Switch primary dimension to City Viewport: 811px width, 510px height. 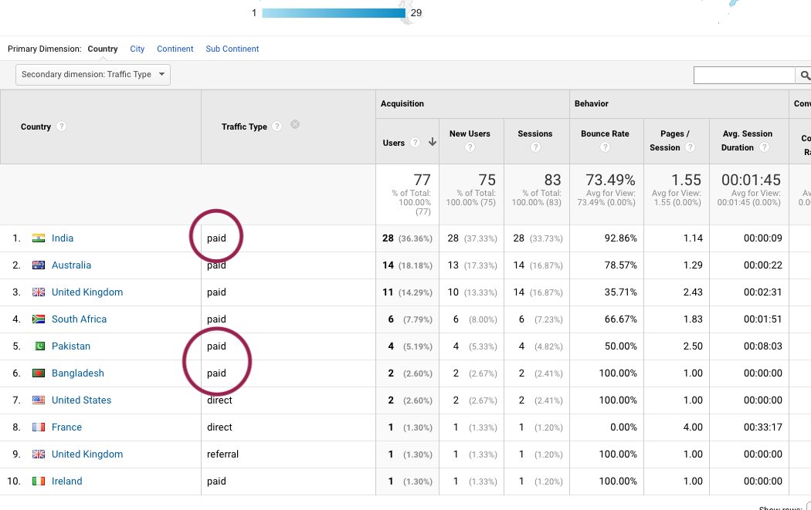tap(137, 49)
